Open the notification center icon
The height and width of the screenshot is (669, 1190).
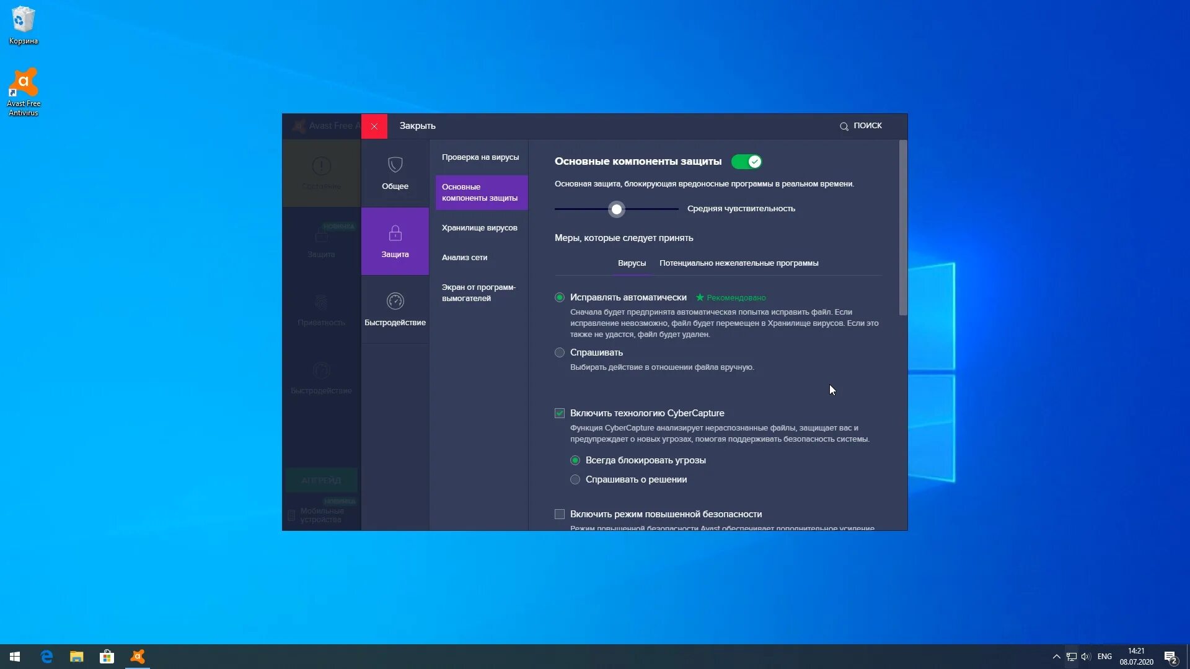coord(1171,657)
